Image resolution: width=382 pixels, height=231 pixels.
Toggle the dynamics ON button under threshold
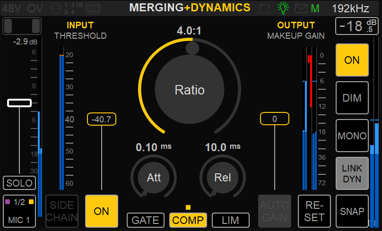click(102, 211)
